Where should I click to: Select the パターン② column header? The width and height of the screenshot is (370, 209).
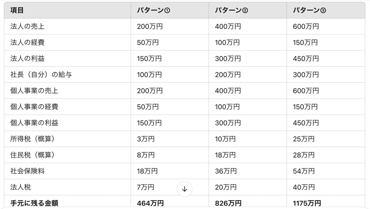click(232, 10)
